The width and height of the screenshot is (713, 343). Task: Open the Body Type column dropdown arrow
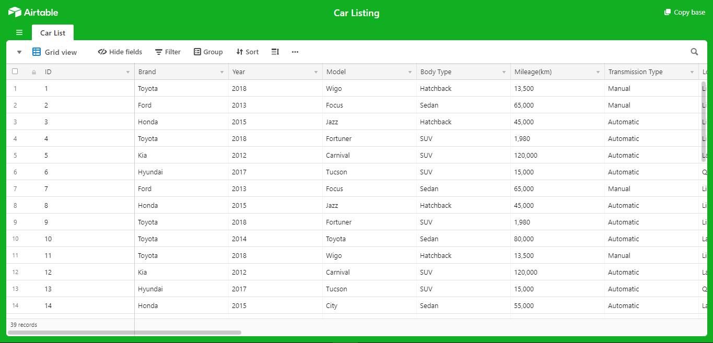coord(504,72)
